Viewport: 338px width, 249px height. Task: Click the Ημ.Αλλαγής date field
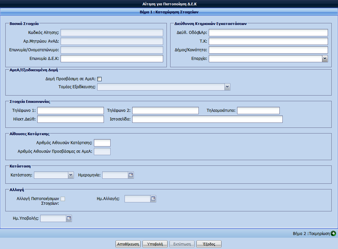coord(138,199)
